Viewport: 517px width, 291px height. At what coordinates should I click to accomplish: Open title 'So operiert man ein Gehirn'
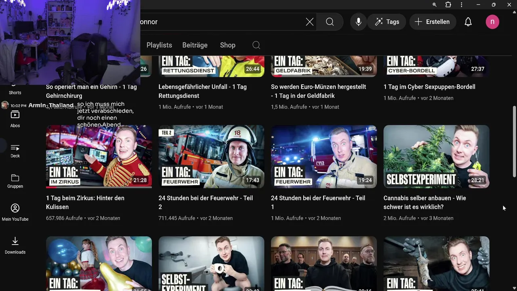91,91
